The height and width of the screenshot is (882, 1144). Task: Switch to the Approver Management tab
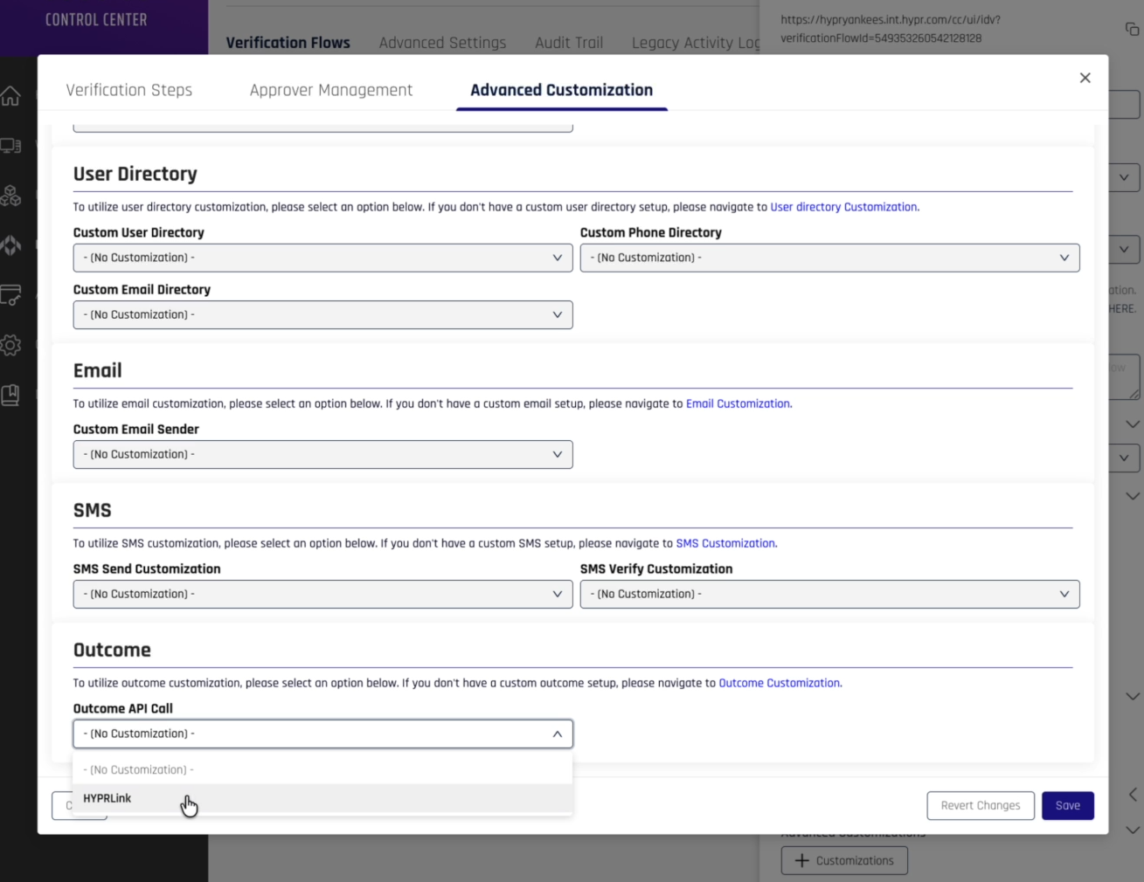(330, 90)
